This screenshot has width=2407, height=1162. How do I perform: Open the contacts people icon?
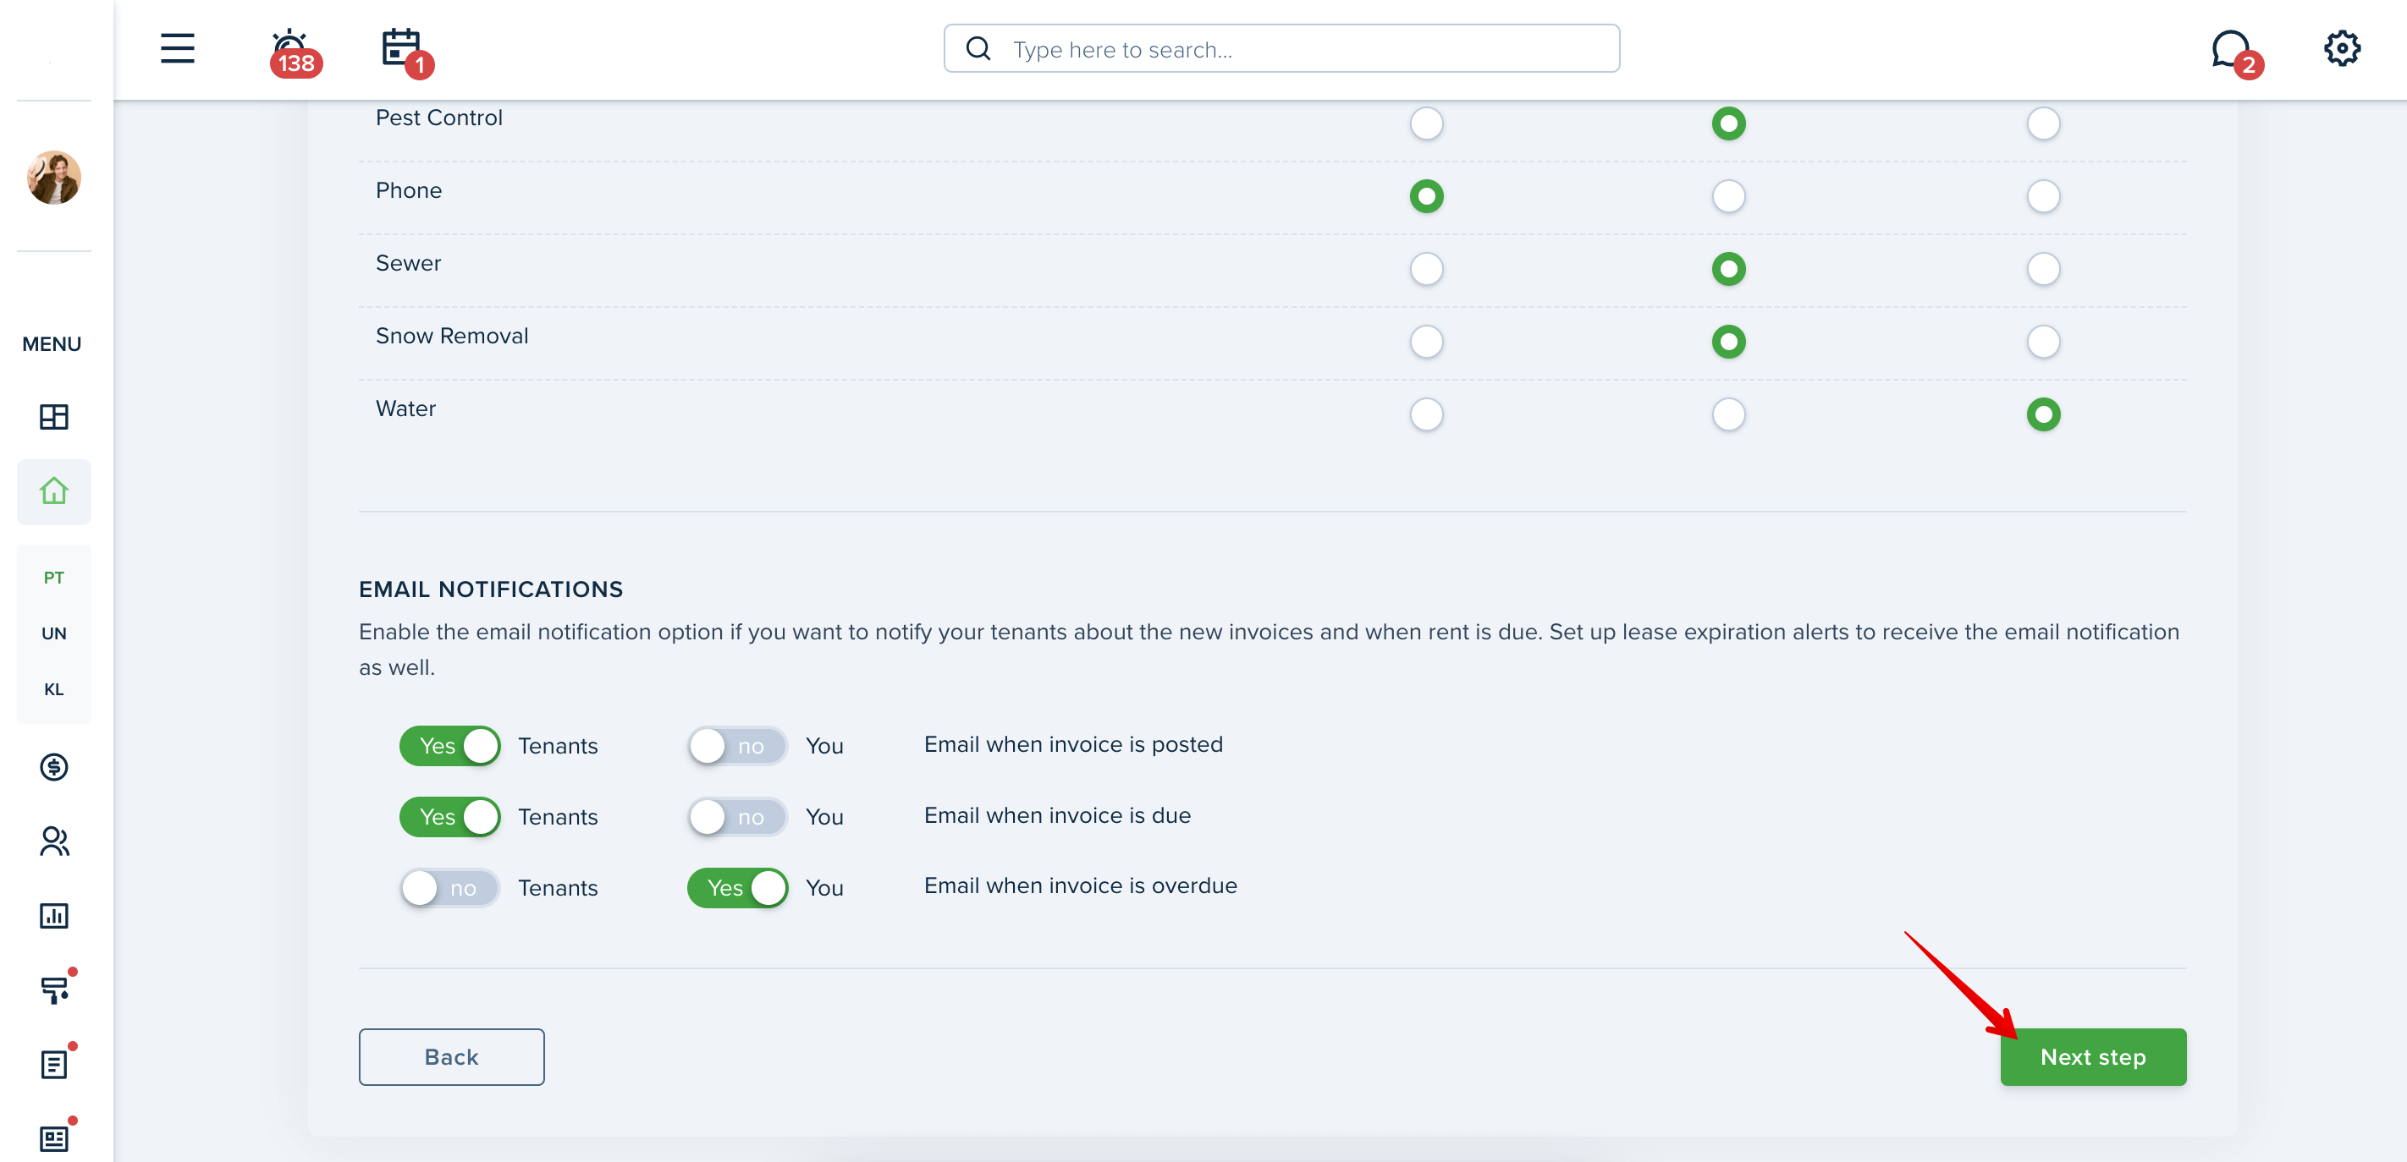(x=54, y=841)
